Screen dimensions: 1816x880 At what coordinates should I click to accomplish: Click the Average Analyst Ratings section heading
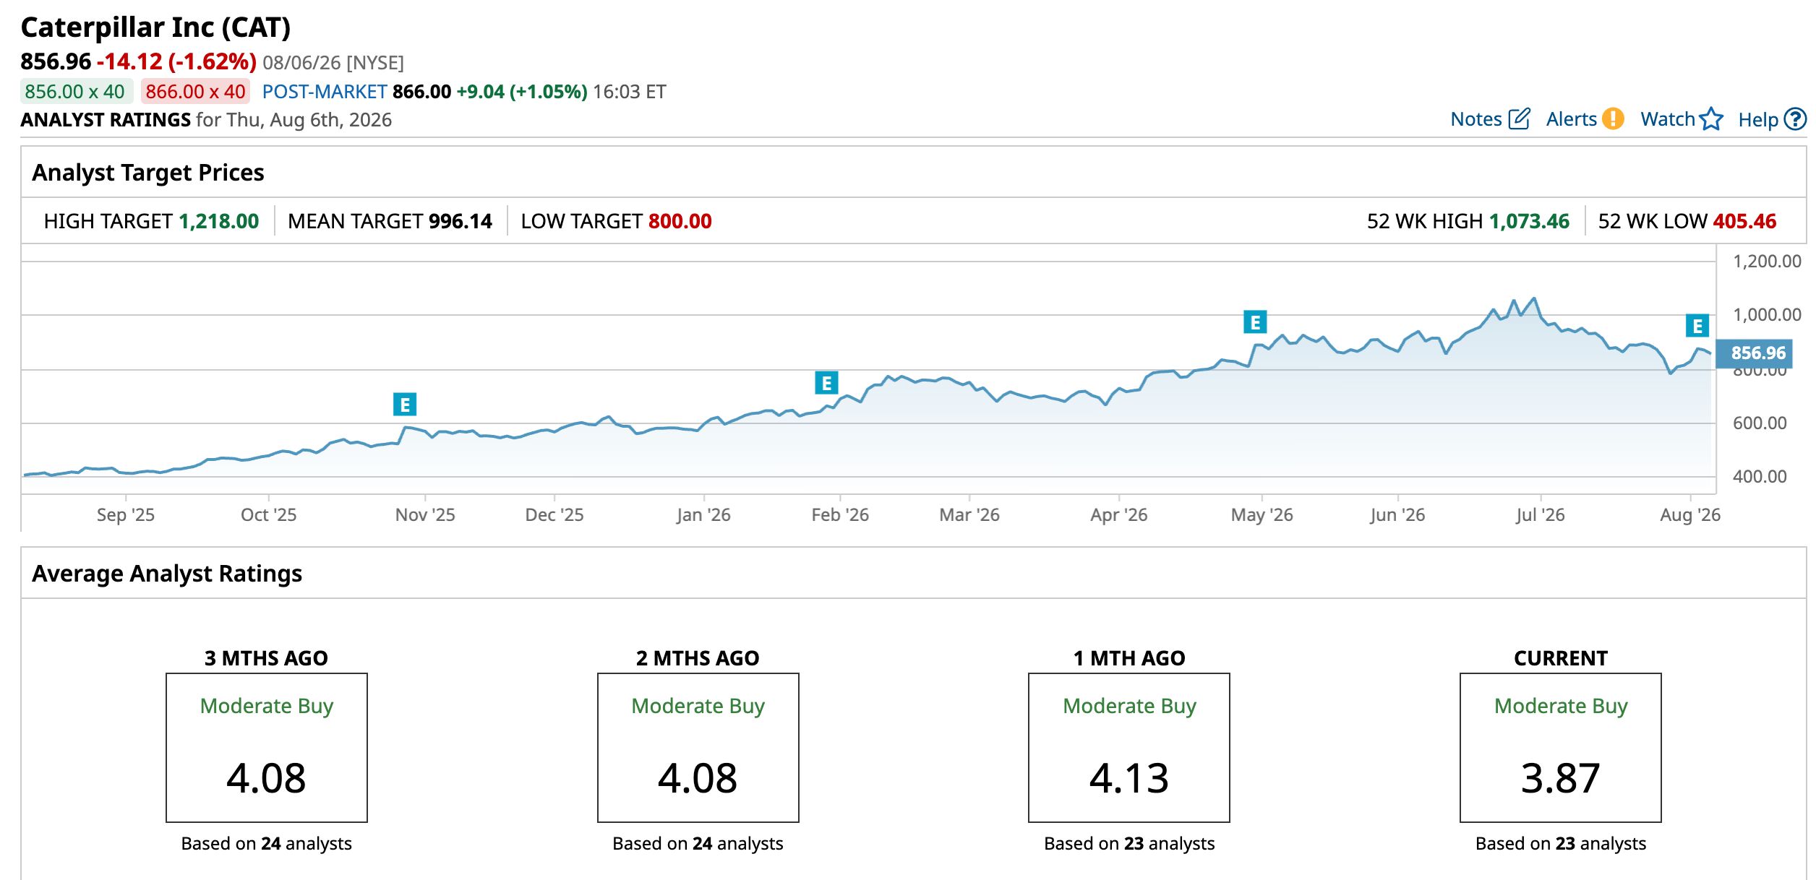[x=167, y=574]
